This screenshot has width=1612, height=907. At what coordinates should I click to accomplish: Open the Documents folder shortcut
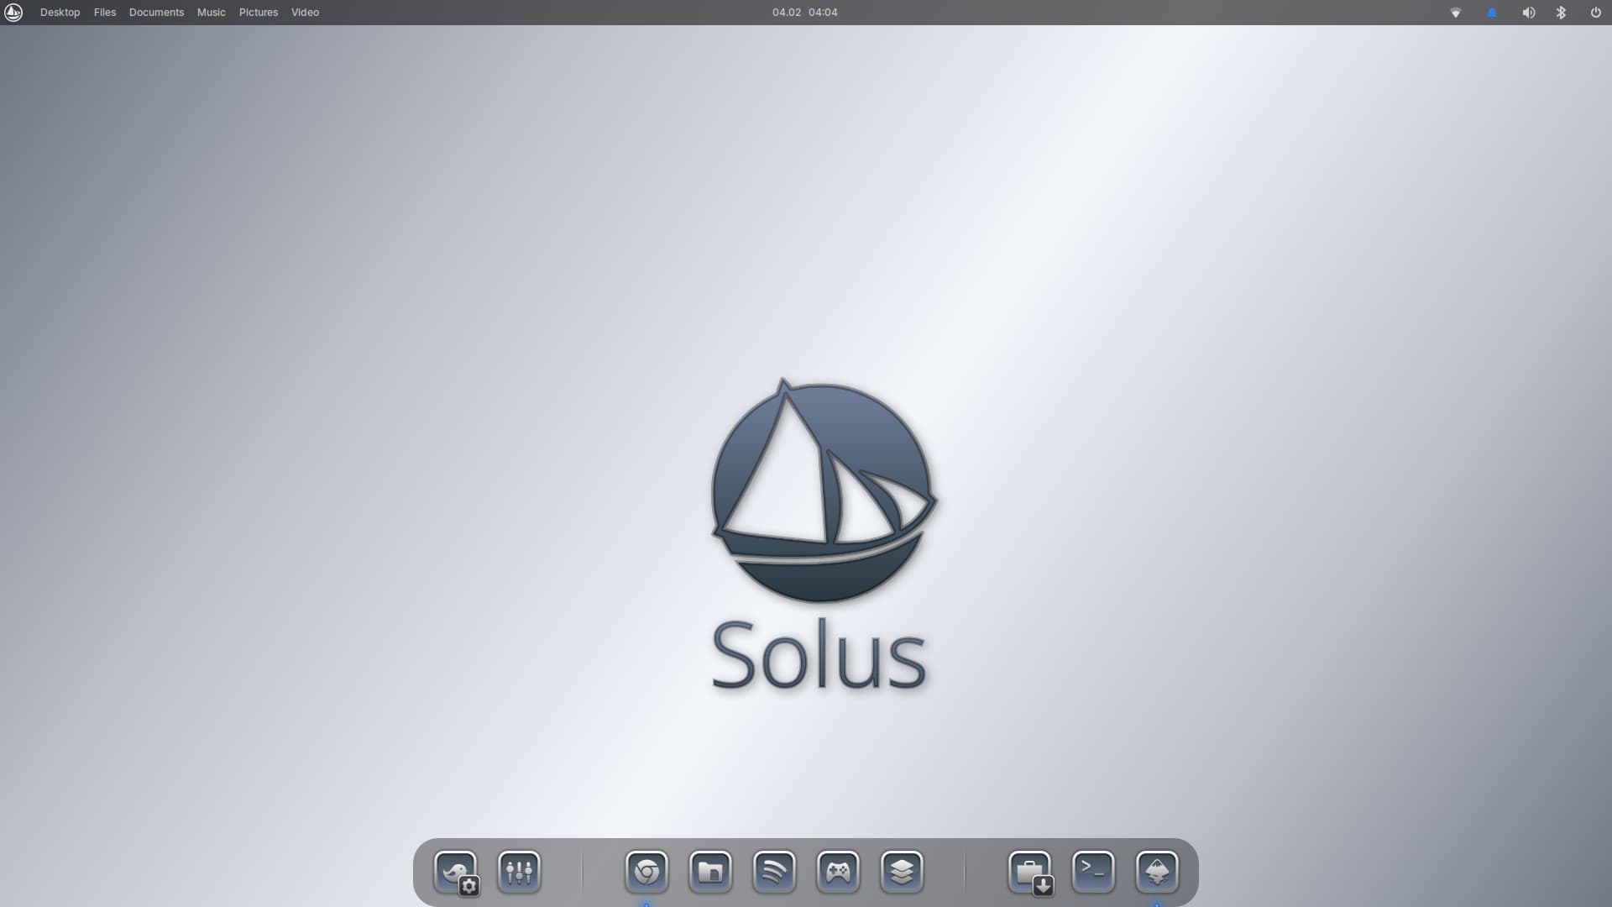tap(156, 13)
